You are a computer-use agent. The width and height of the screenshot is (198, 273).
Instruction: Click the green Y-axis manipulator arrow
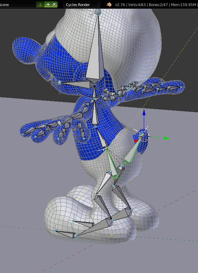click(167, 138)
